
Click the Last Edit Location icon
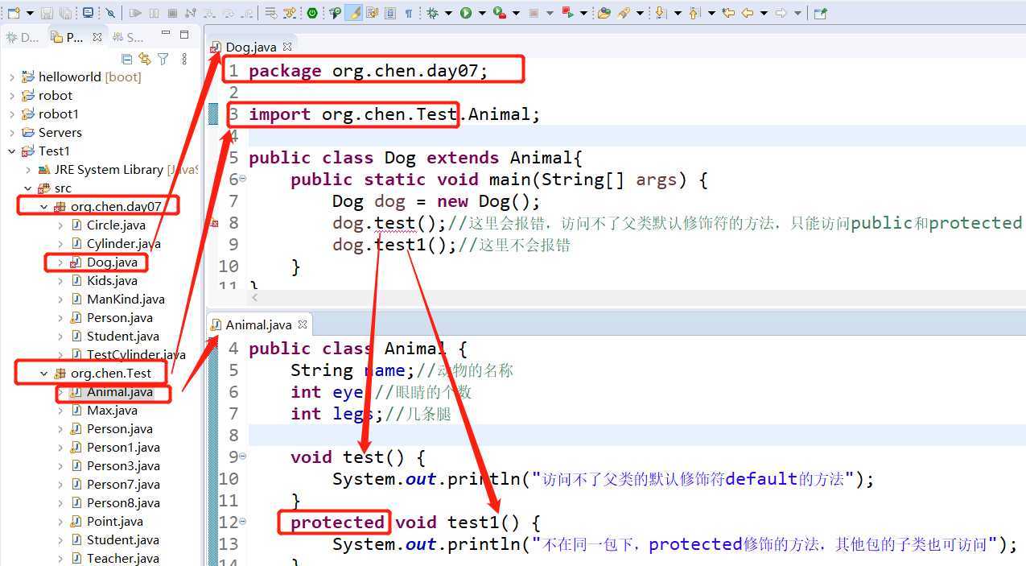click(x=729, y=13)
